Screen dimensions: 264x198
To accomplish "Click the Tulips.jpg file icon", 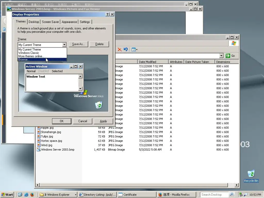I will tap(39, 136).
